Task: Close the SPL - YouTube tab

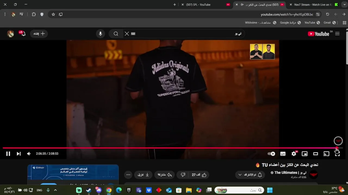Action: tap(182, 5)
